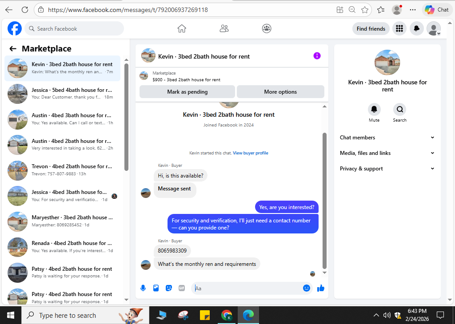Refresh the page button

(25, 10)
